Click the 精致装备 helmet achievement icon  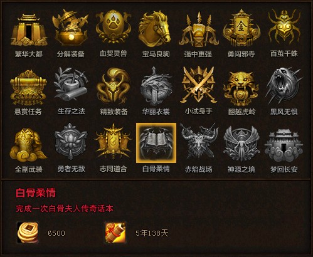[114, 86]
